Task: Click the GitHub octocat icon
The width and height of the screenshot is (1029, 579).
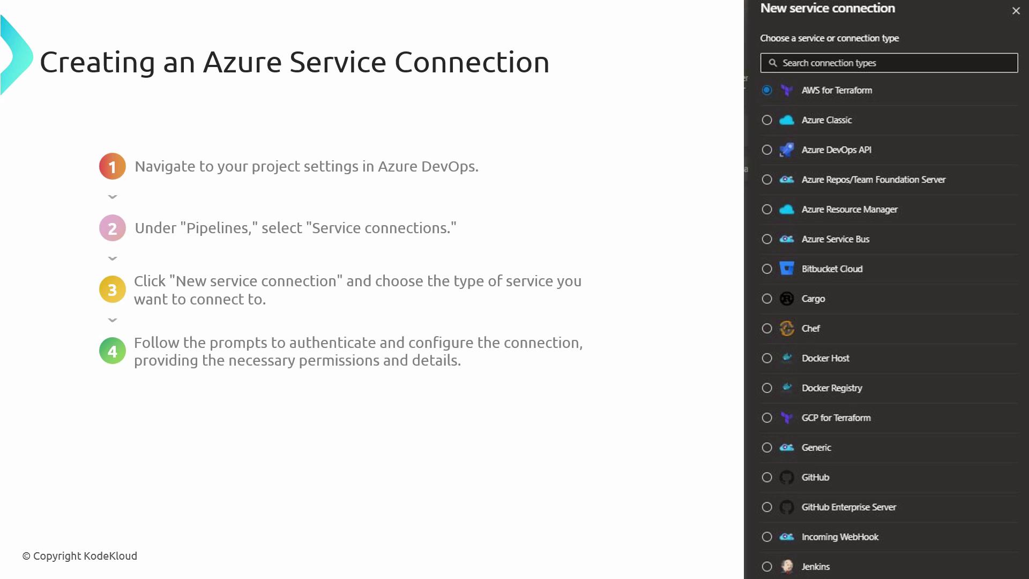Action: point(786,477)
